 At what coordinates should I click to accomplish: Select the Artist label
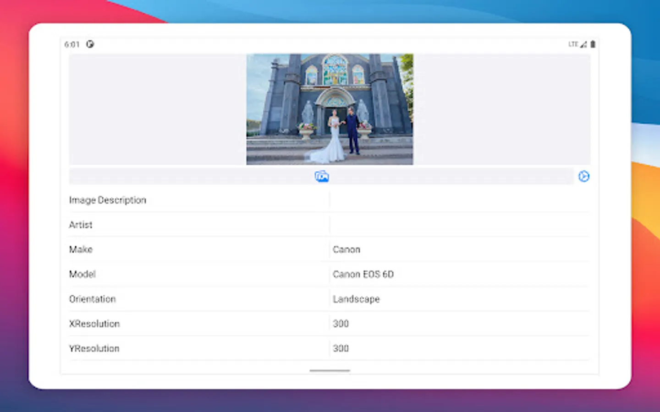[x=81, y=225]
